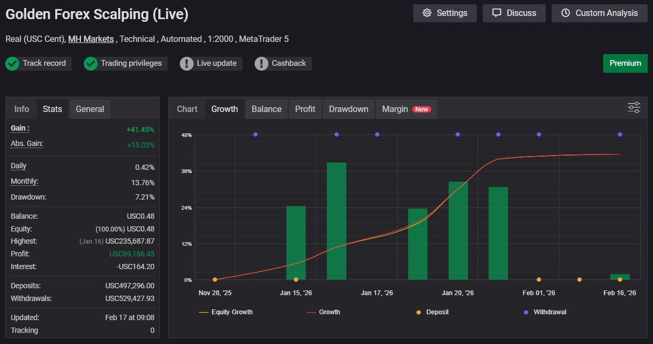
Task: Click the Trading privileges checkmark icon
Action: click(91, 64)
